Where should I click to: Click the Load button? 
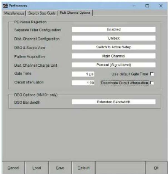(37, 168)
